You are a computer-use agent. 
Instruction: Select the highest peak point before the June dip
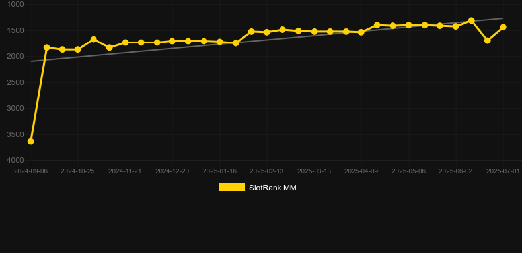click(471, 20)
